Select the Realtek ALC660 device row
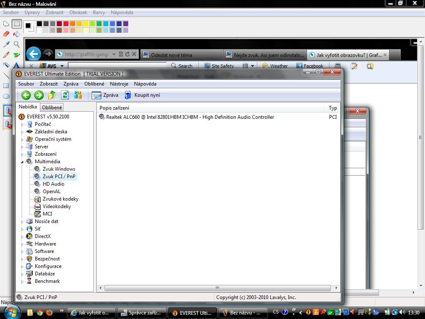425x319 pixels. (x=218, y=117)
